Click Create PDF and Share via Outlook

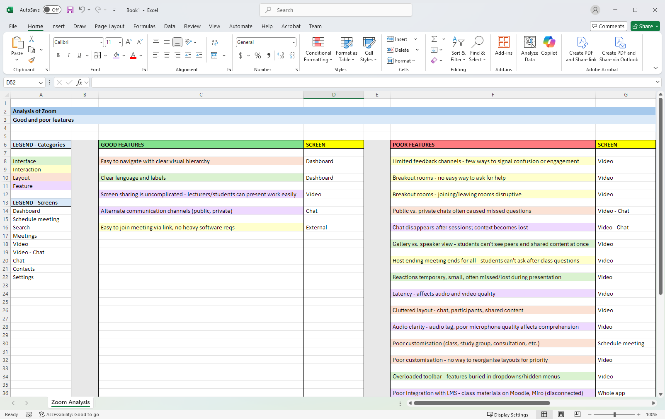coord(619,49)
